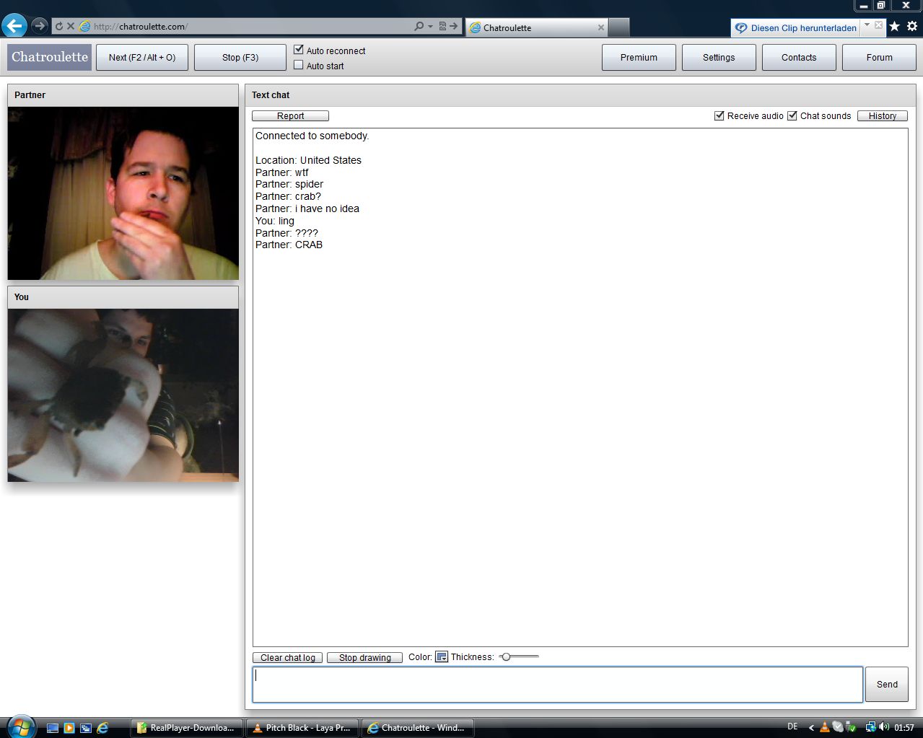923x738 pixels.
Task: Click the system clock 01:57
Action: [904, 727]
